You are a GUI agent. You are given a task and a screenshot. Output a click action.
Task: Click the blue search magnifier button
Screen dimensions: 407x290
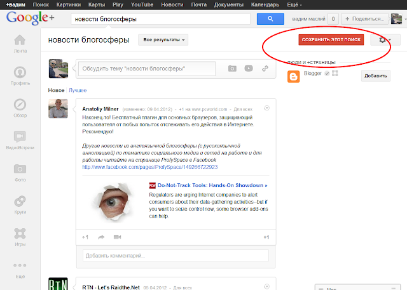click(x=270, y=19)
